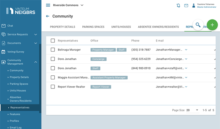Collapse the Community Management chevron
220x129 pixels.
(35, 62)
